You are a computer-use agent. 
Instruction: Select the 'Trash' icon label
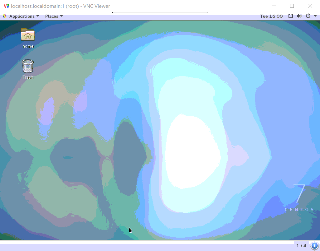[28, 77]
